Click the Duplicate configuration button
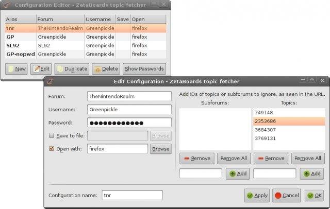 click(72, 69)
